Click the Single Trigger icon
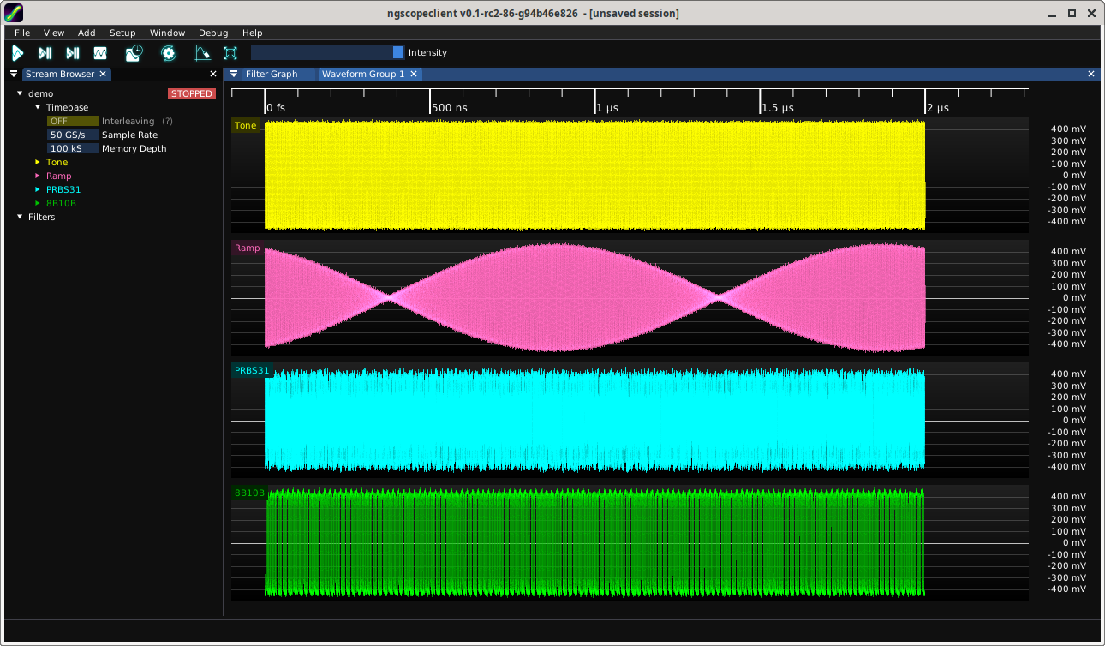The image size is (1105, 646). pyautogui.click(x=45, y=53)
